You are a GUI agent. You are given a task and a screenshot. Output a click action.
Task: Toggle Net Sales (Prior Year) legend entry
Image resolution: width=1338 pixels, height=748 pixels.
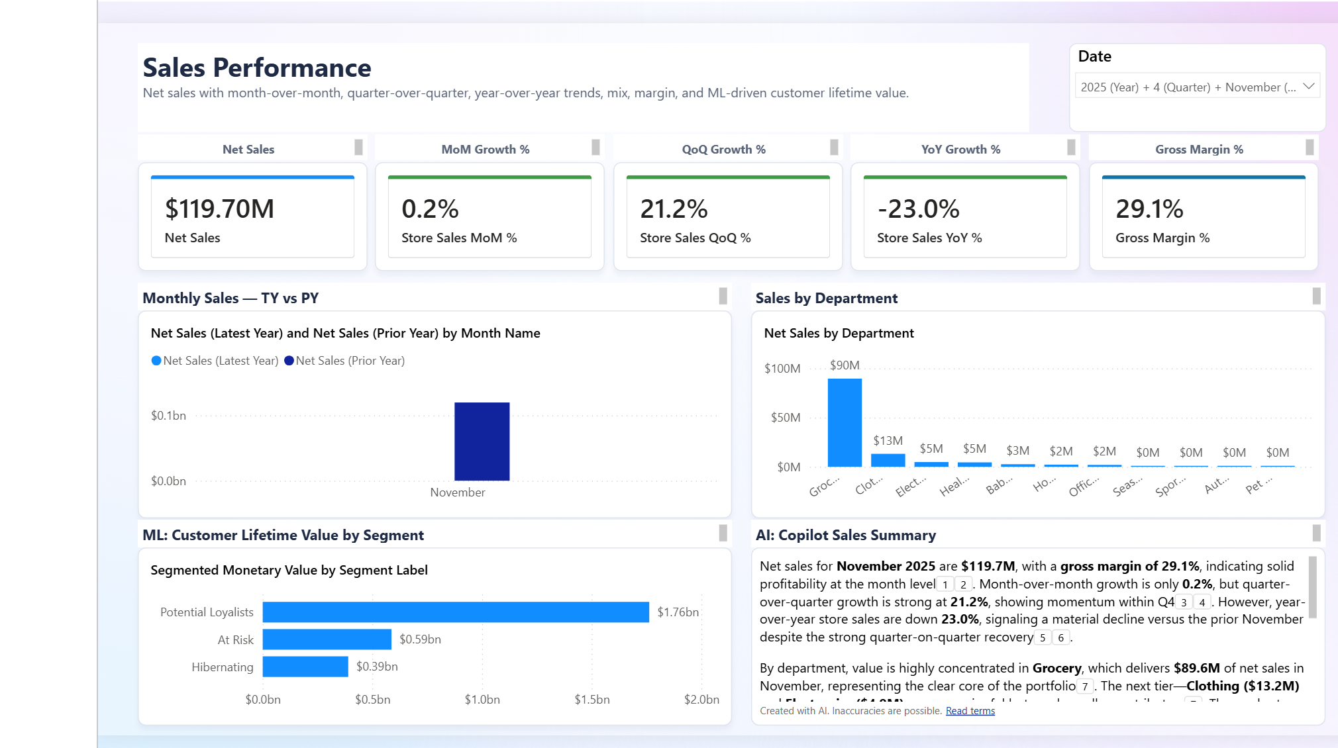pos(344,361)
